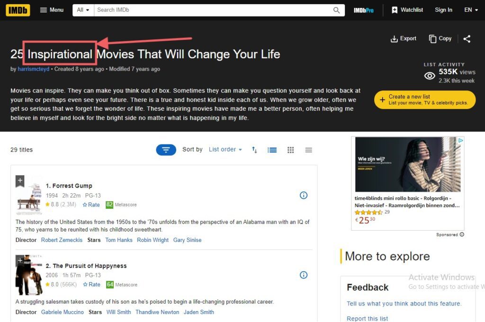Click the 8.8 star rating of Forrest Gump
This screenshot has height=322, width=485.
click(60, 205)
